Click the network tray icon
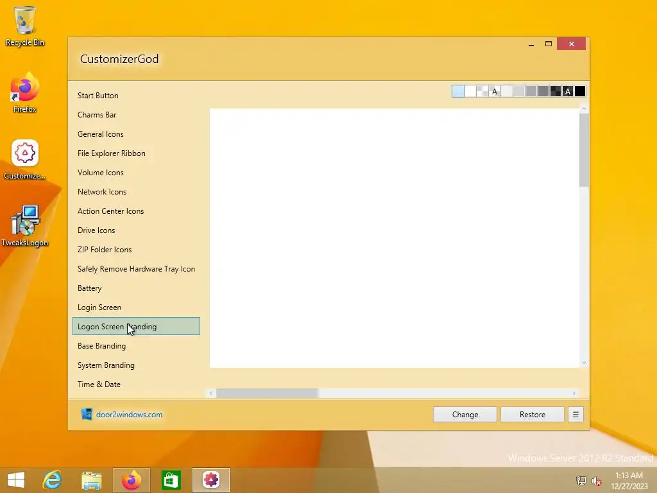 pyautogui.click(x=581, y=480)
